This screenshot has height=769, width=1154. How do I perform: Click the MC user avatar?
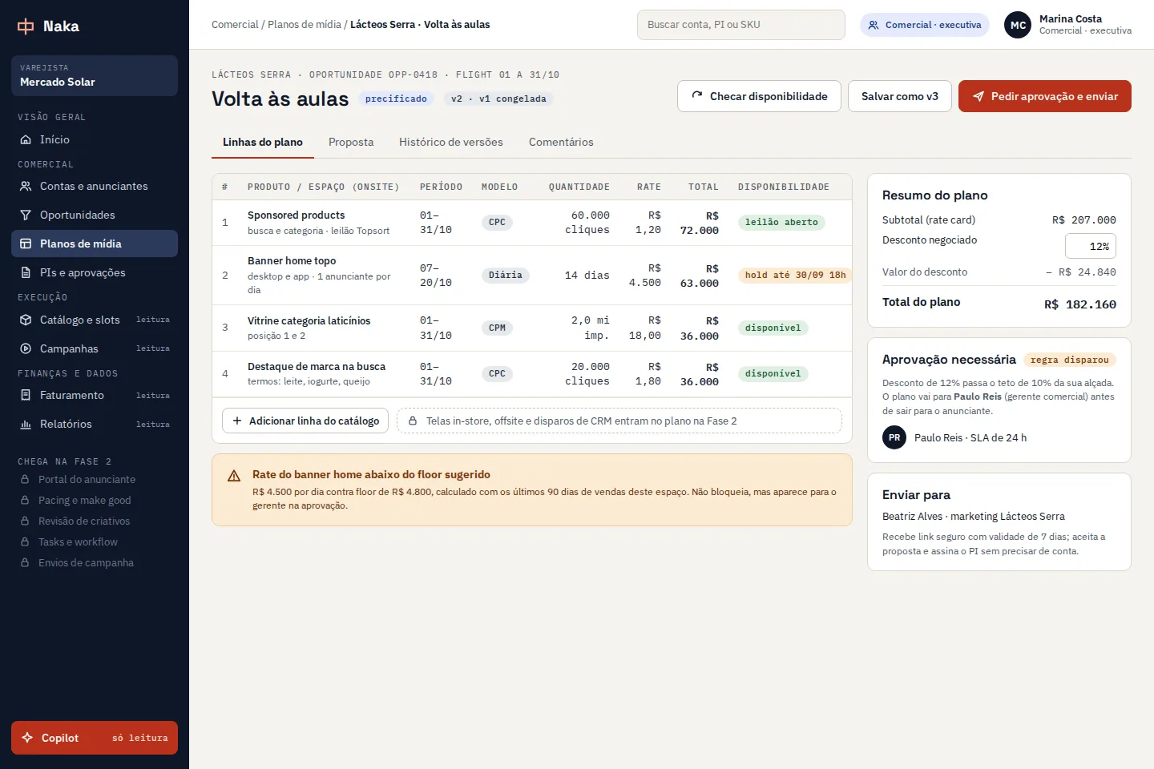(1018, 25)
